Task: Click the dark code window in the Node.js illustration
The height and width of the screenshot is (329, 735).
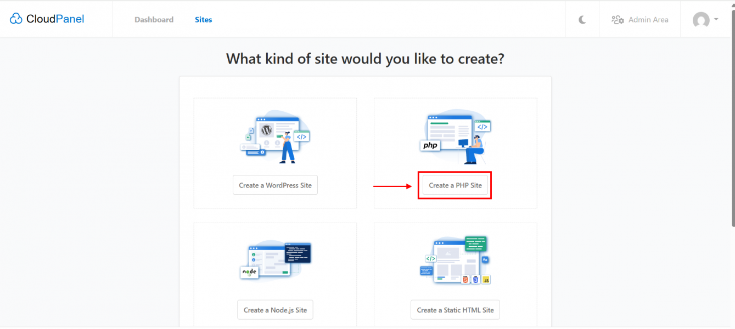Action: (x=298, y=253)
